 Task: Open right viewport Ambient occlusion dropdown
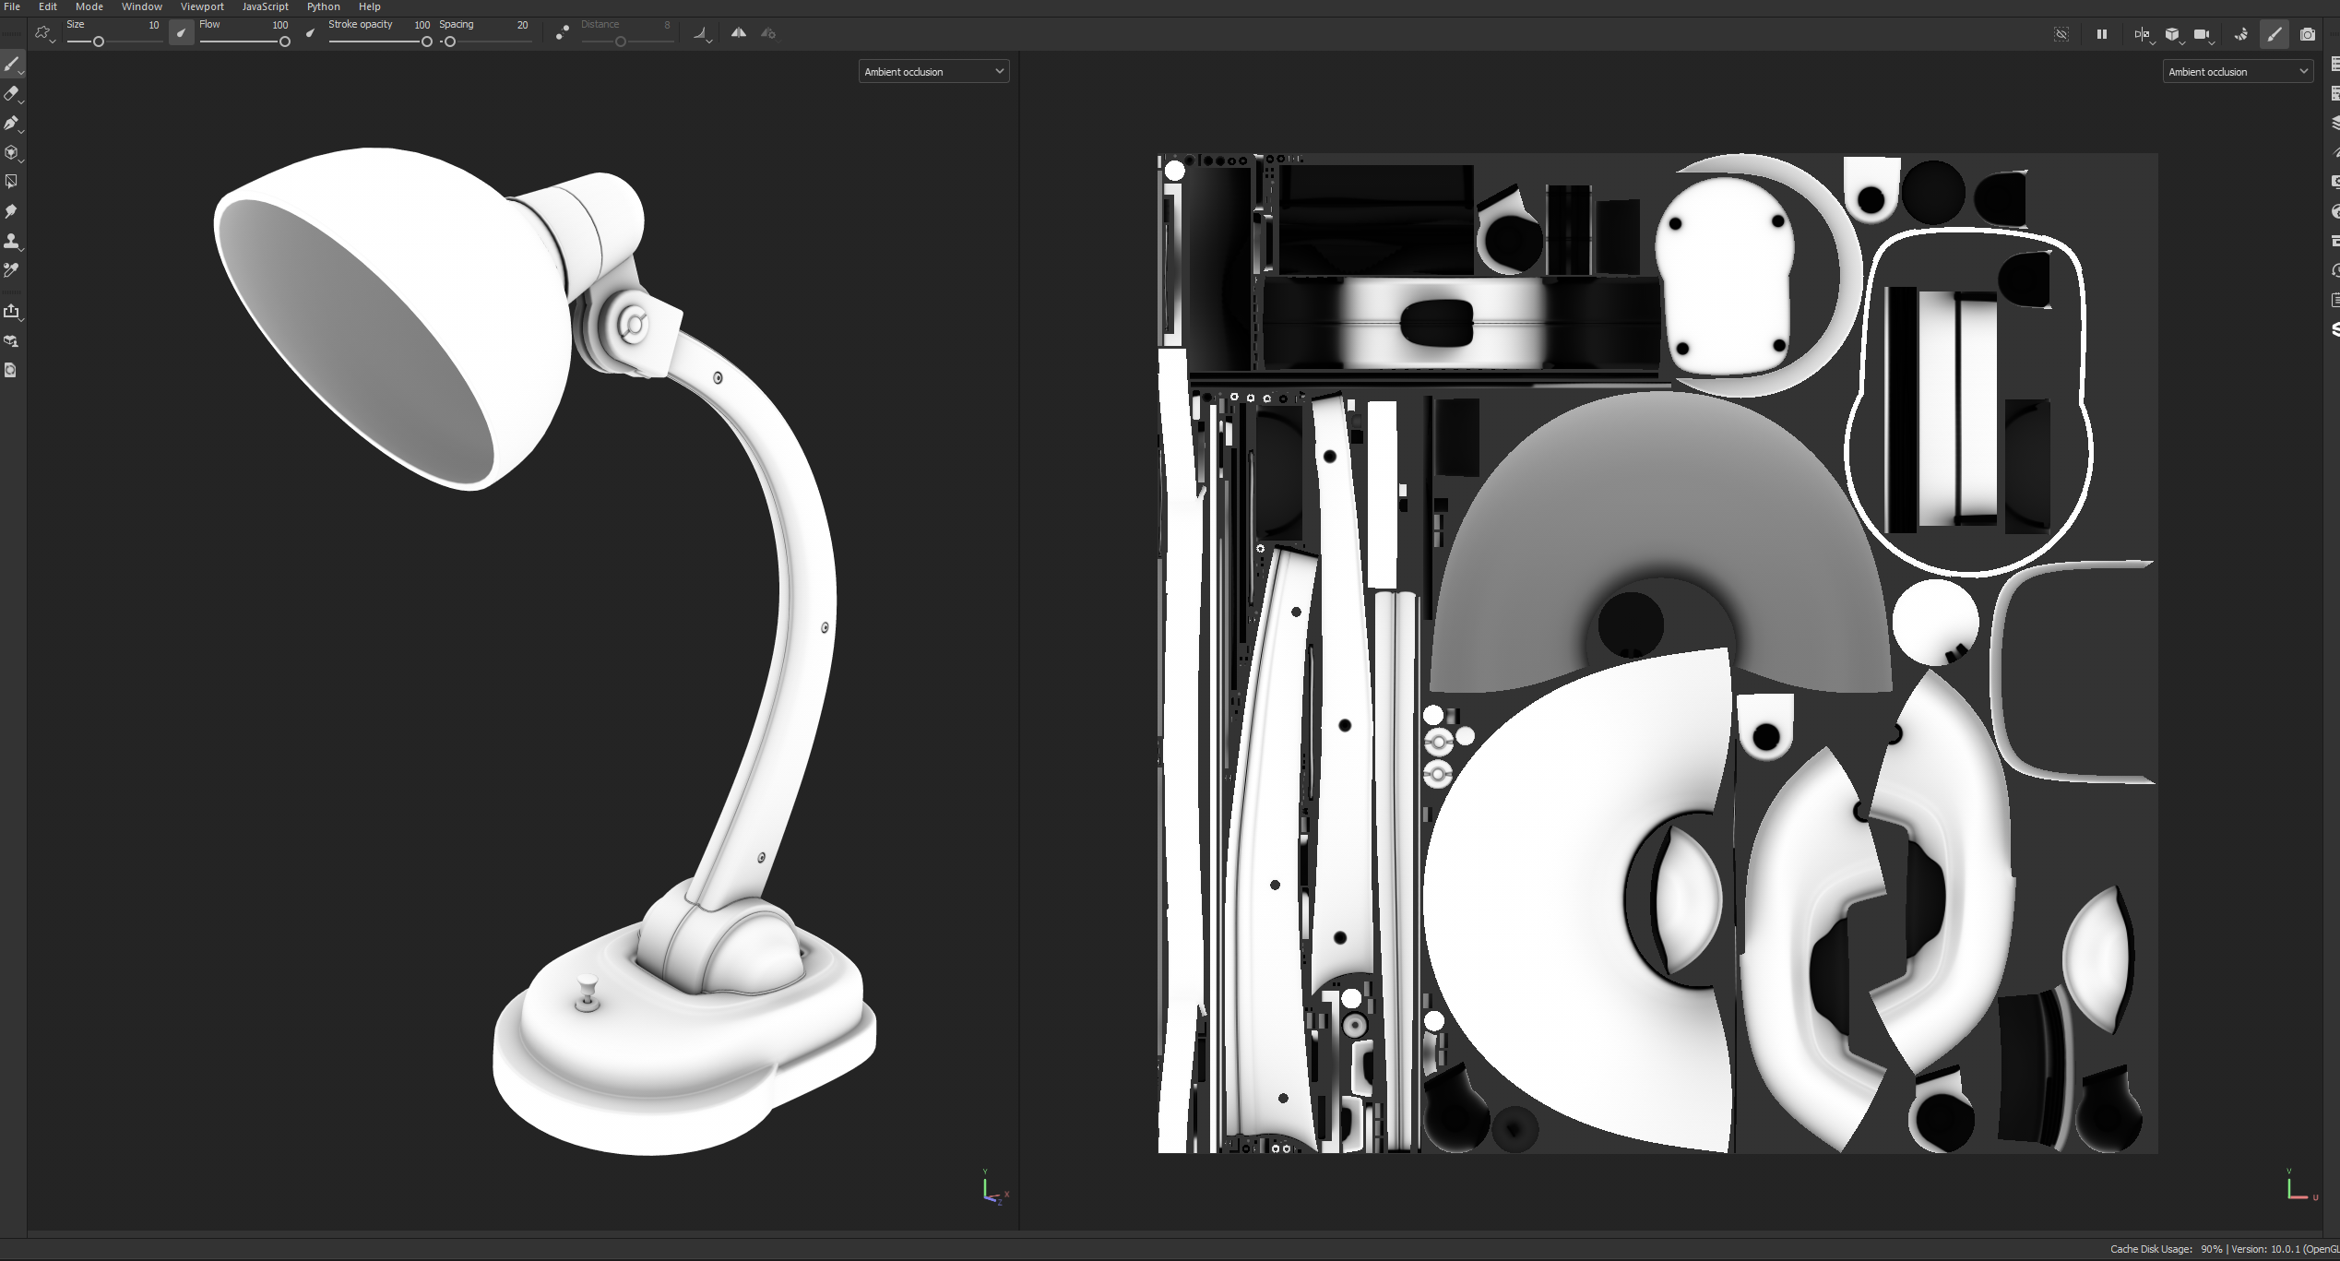[x=2237, y=71]
